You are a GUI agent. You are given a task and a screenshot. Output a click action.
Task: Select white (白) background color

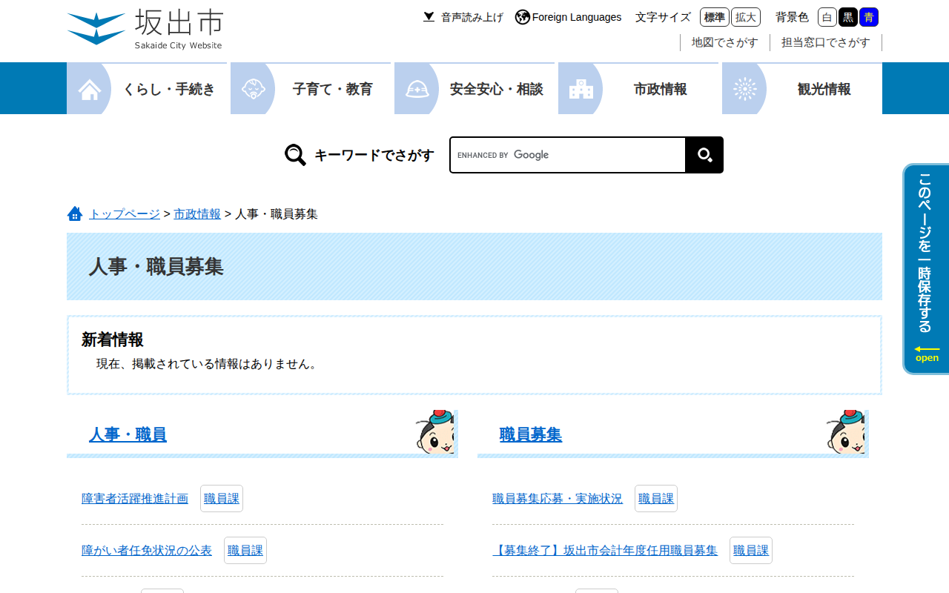pos(827,17)
